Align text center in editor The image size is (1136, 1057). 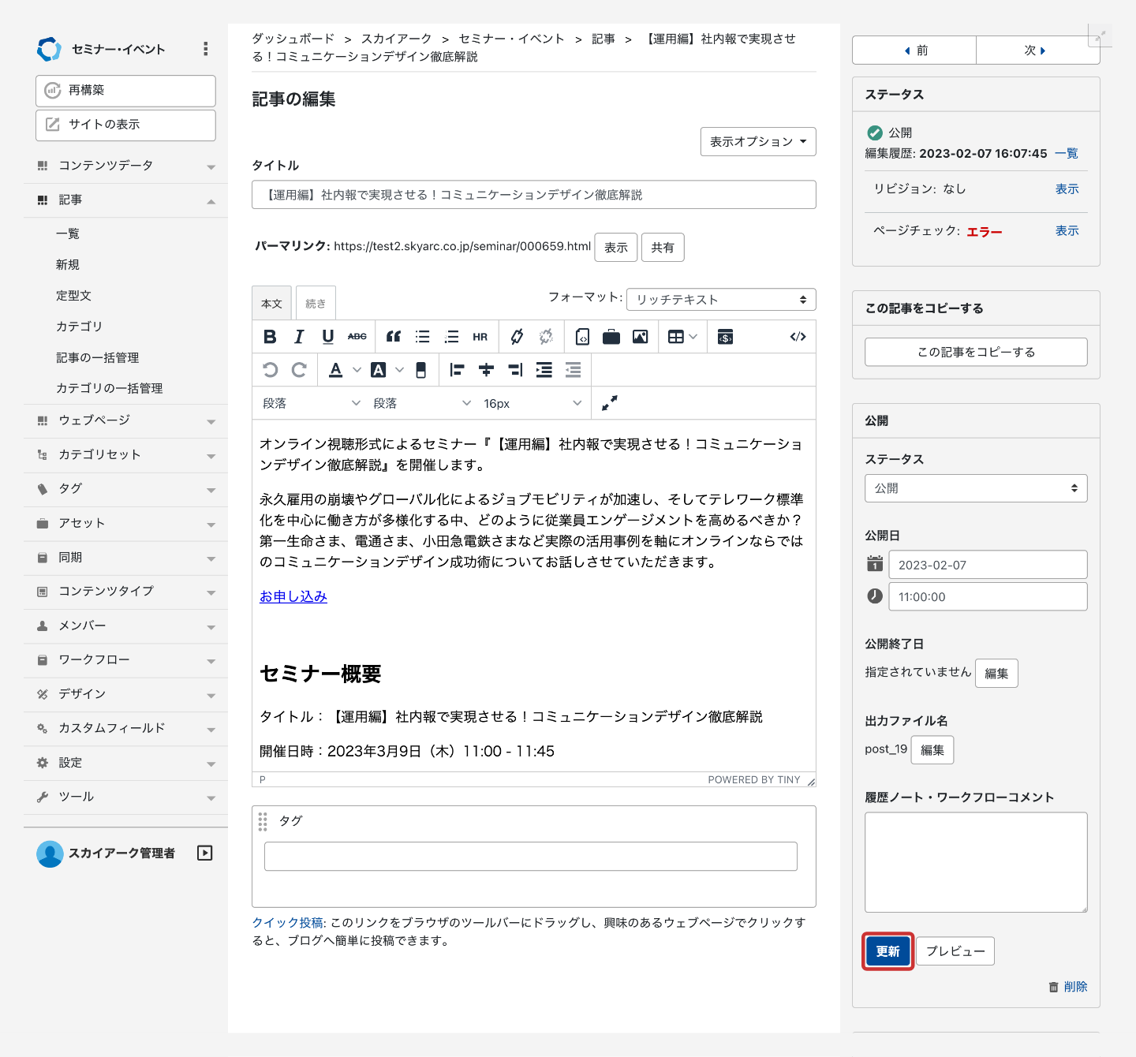click(x=486, y=370)
